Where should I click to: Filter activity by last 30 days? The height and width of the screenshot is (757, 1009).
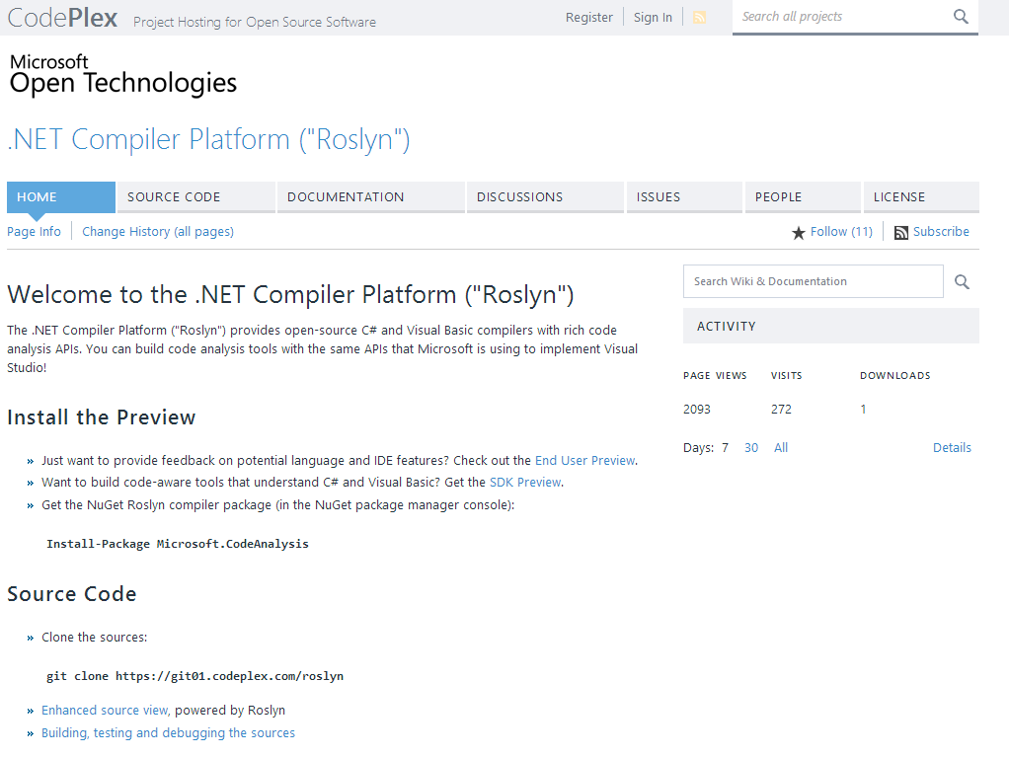[x=750, y=447]
